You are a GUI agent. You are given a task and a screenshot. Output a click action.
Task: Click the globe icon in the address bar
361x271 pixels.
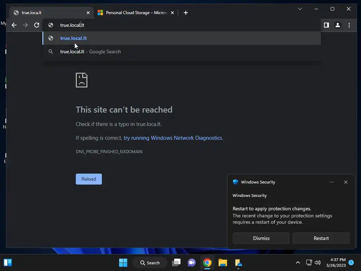pos(51,25)
